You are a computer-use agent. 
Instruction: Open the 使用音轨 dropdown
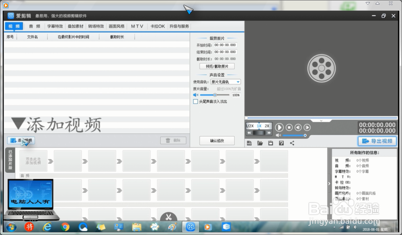(226, 82)
